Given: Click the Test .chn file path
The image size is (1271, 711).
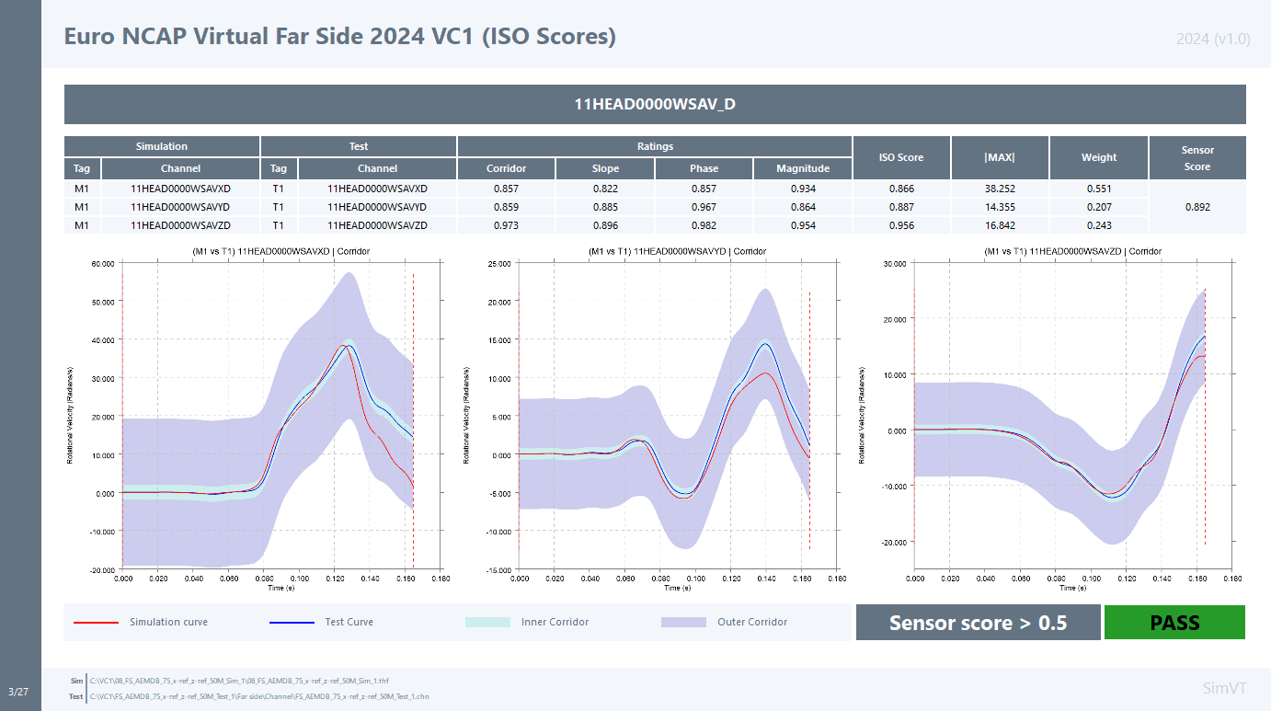Looking at the screenshot, I should [x=259, y=696].
